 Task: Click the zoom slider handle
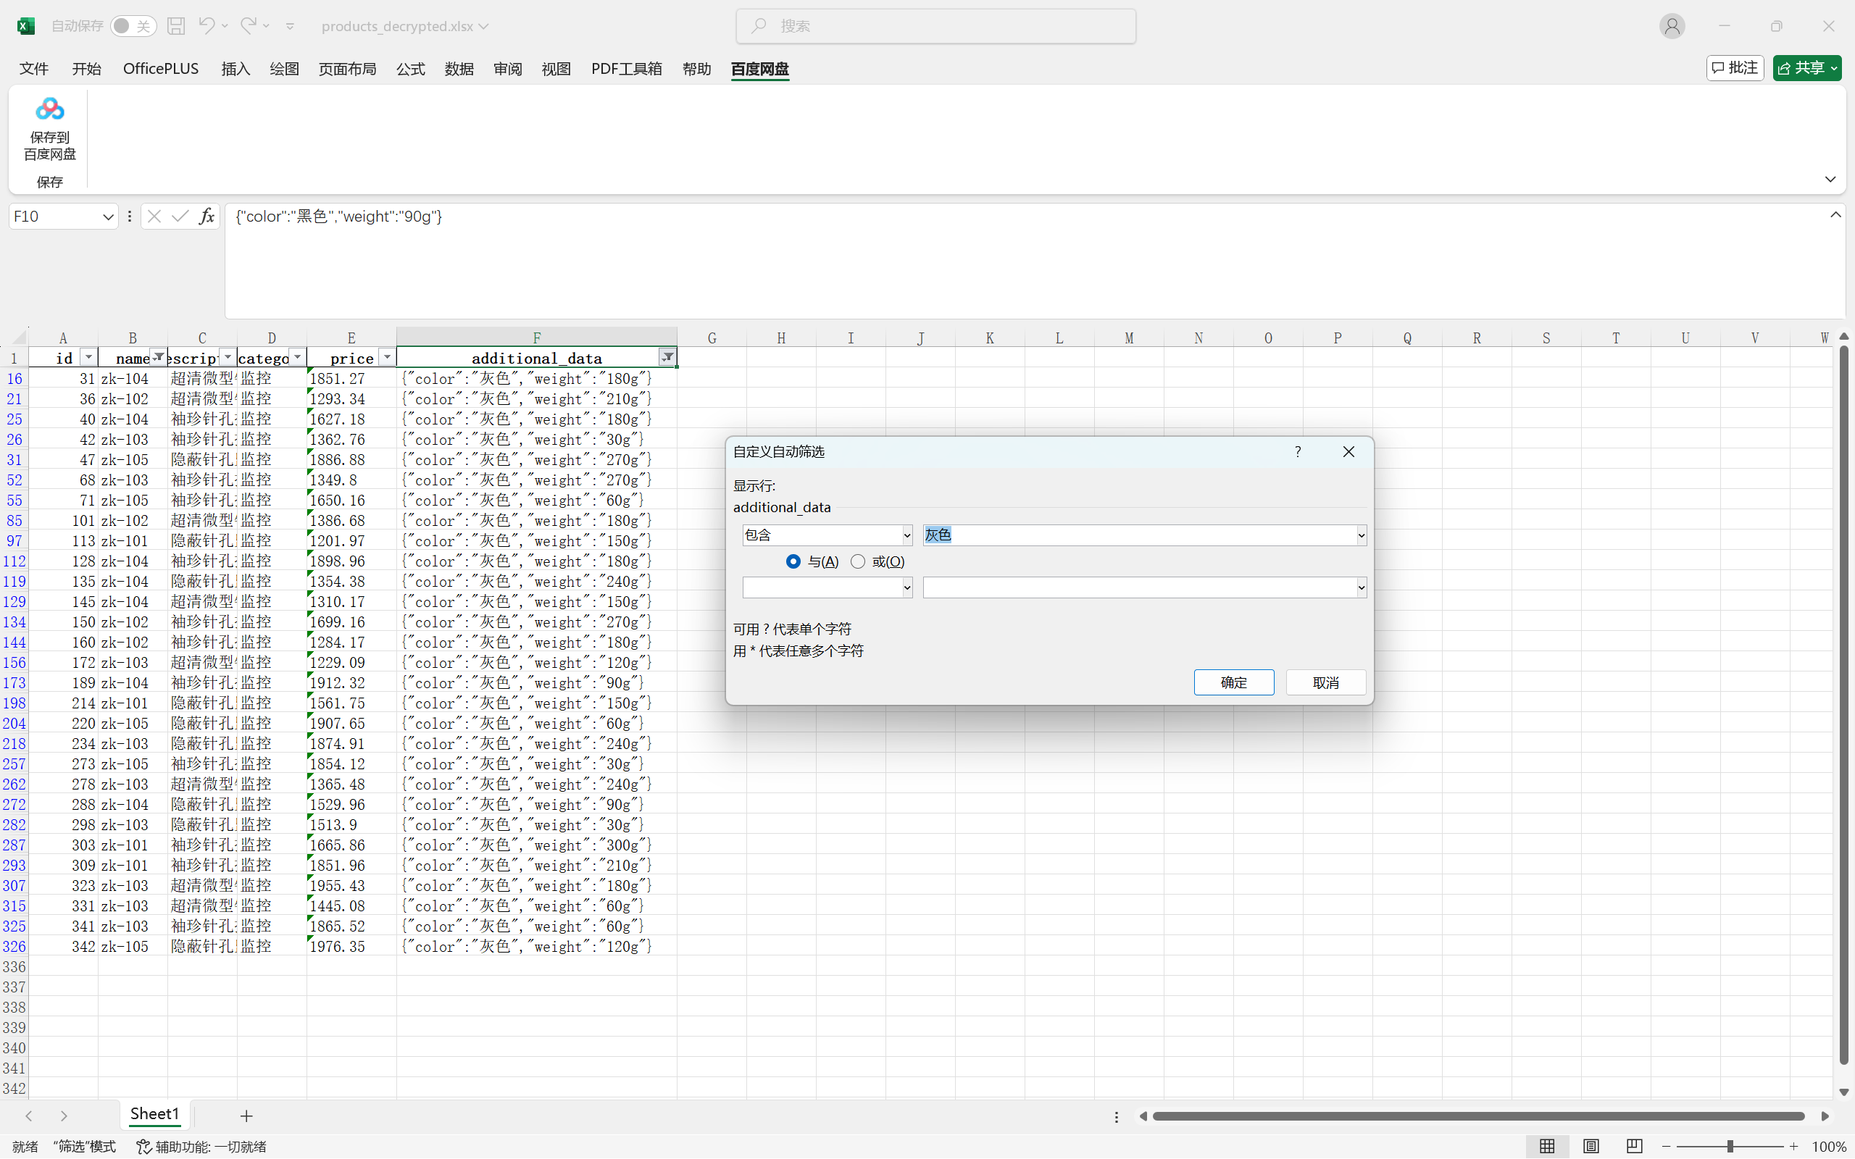click(x=1730, y=1146)
